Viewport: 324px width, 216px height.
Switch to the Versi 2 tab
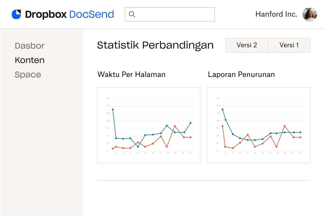click(247, 45)
